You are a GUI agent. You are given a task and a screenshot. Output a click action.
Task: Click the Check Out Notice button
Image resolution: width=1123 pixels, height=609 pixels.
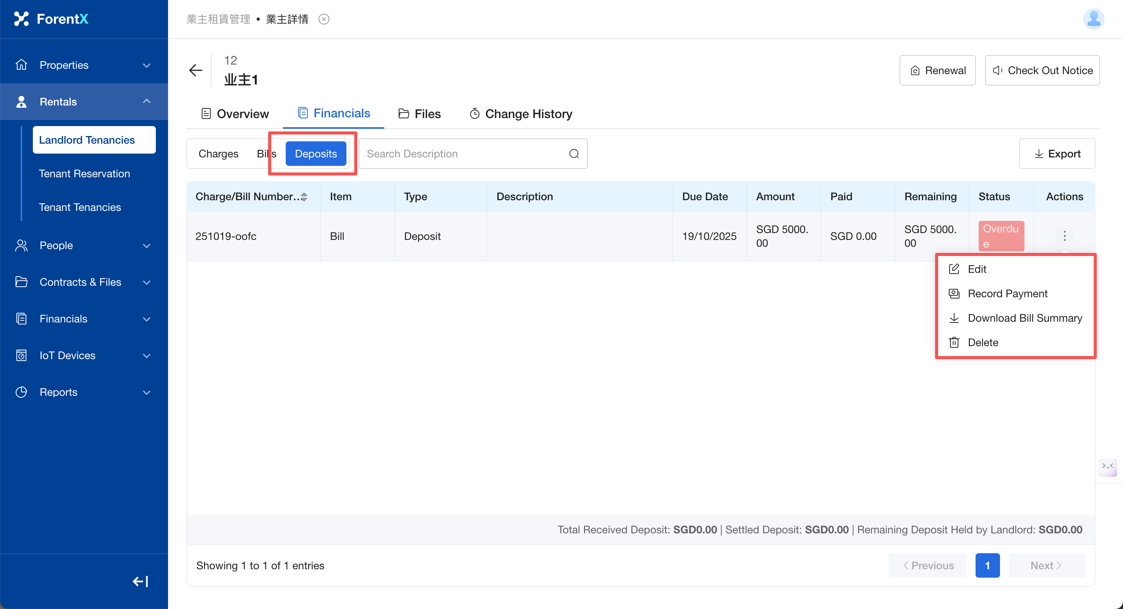[1042, 70]
